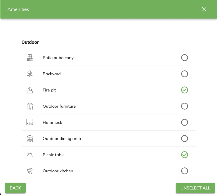Click the Patio or balcony label
This screenshot has width=217, height=195.
pos(58,58)
